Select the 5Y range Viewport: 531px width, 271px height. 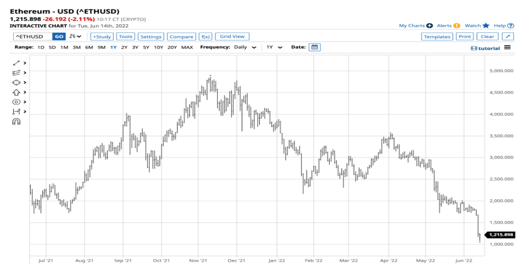pos(146,47)
